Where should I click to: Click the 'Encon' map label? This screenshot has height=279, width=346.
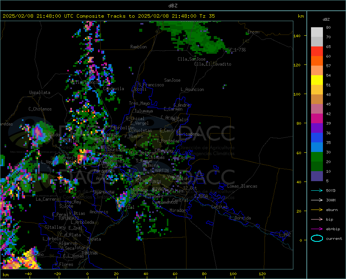pyautogui.click(x=253, y=32)
